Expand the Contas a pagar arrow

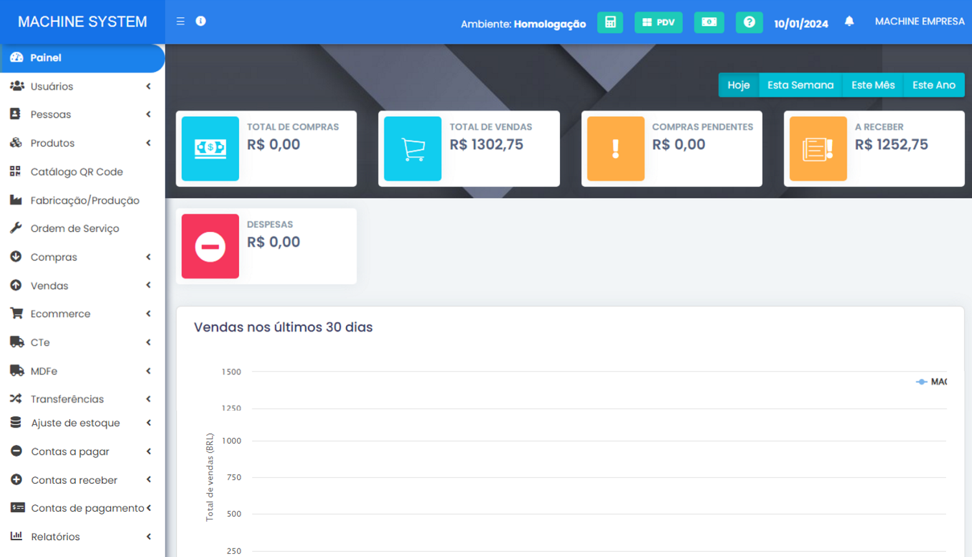pos(148,451)
